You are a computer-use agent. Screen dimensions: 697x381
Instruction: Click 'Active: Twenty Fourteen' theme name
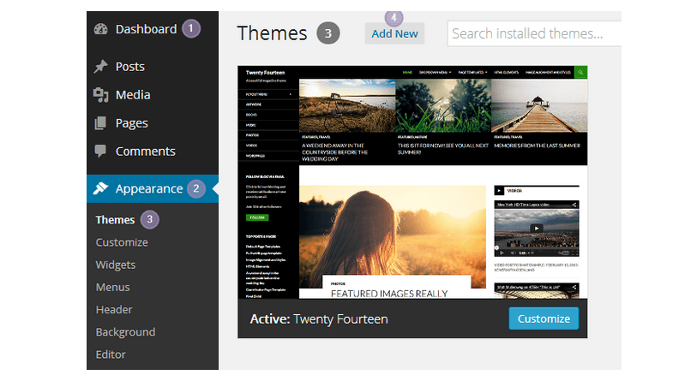[319, 318]
